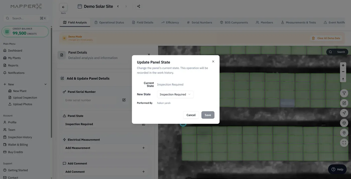Image resolution: width=351 pixels, height=179 pixels.
Task: Open the map filter tool
Action: (x=344, y=93)
